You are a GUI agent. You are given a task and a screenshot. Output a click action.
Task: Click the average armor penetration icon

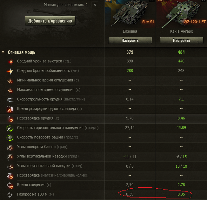10,71
